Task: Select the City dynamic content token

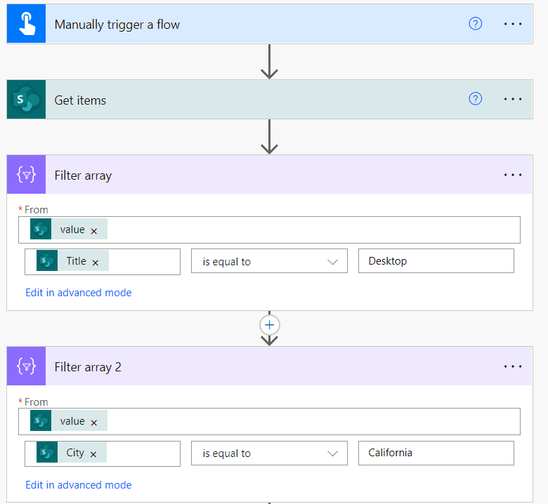Action: 72,452
